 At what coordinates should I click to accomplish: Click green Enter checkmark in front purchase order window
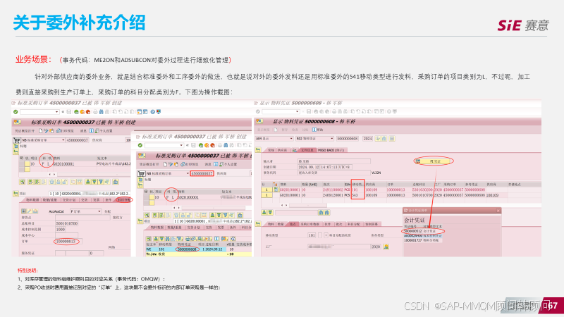(140, 146)
